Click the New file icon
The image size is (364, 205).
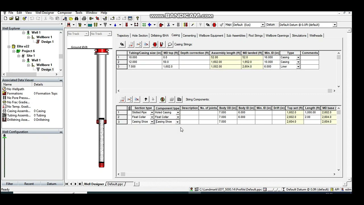pos(5,19)
